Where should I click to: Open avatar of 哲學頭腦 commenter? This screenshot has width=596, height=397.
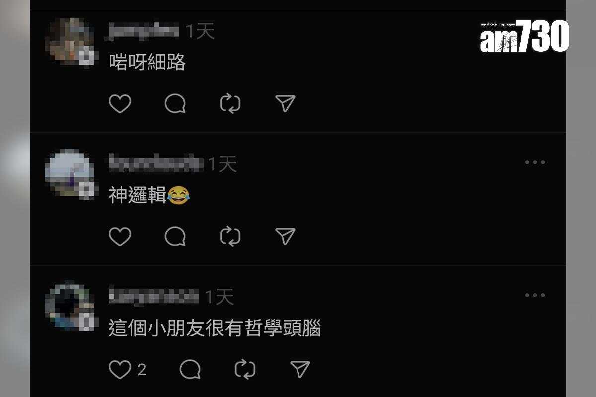point(70,307)
